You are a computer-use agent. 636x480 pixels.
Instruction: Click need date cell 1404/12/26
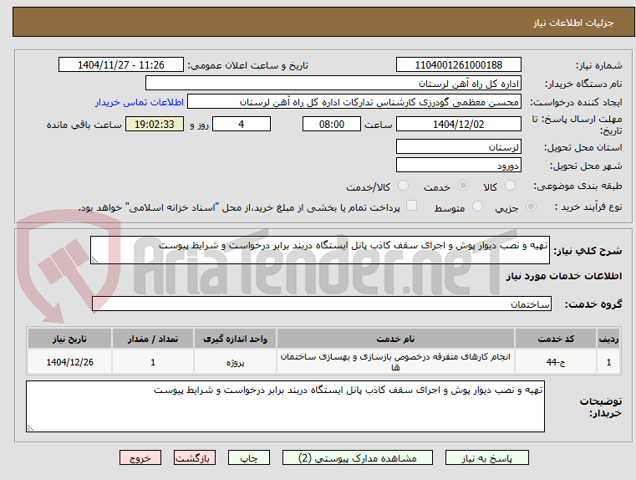(x=69, y=362)
